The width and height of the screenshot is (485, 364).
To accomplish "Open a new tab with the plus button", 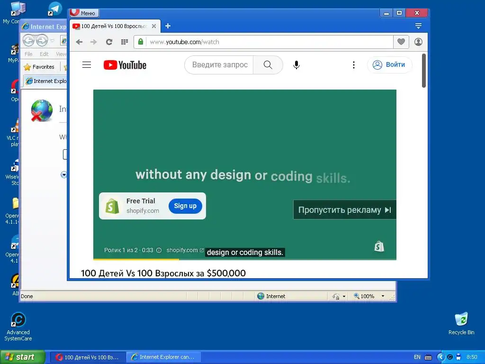I will pyautogui.click(x=168, y=26).
